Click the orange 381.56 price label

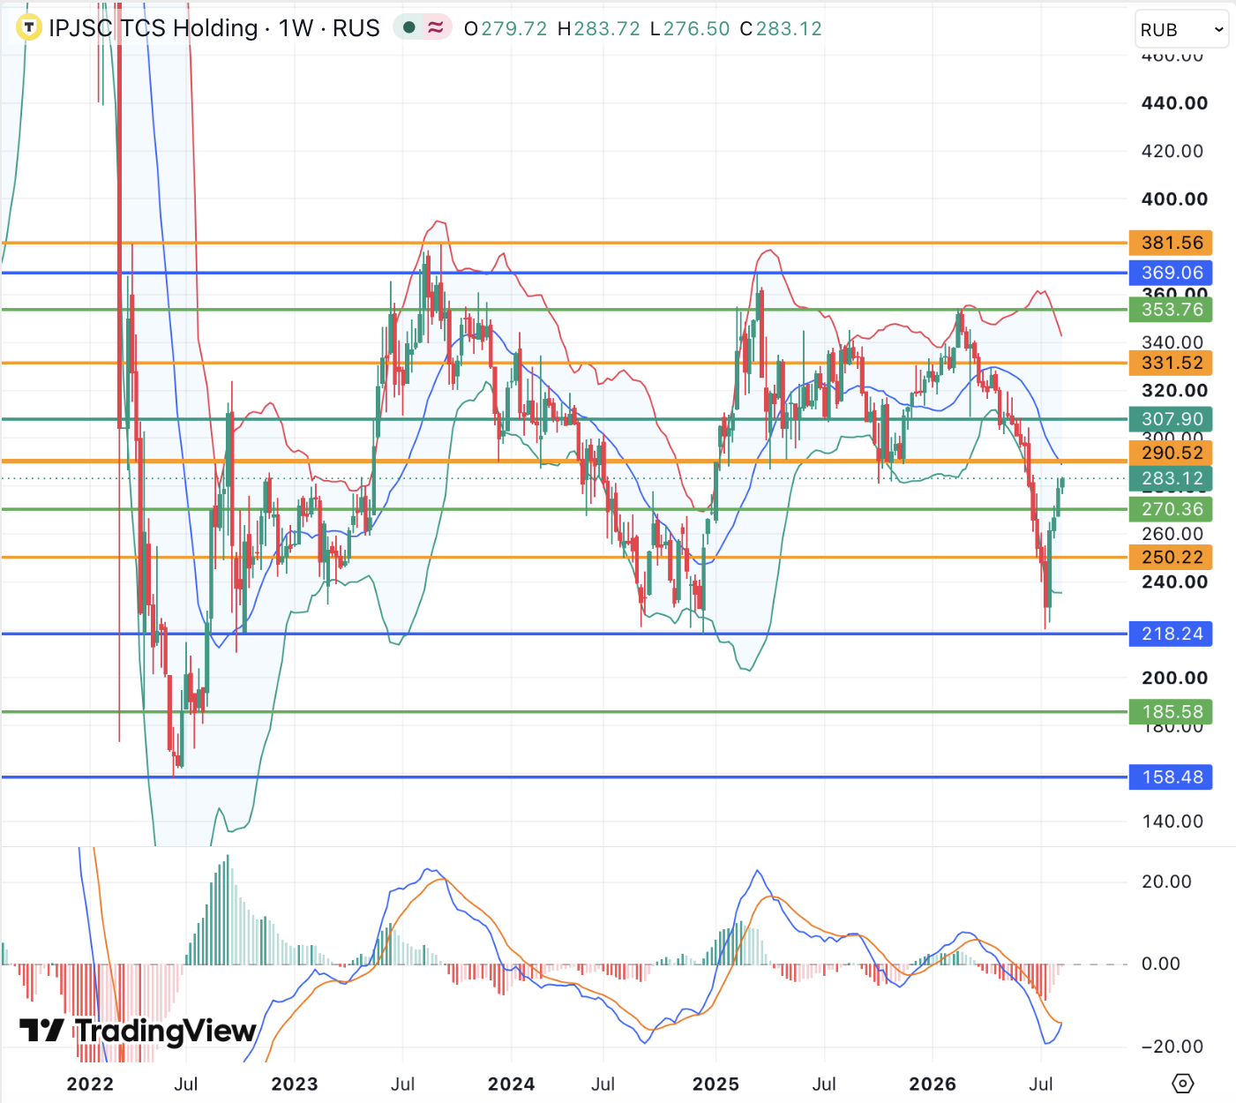[x=1172, y=243]
